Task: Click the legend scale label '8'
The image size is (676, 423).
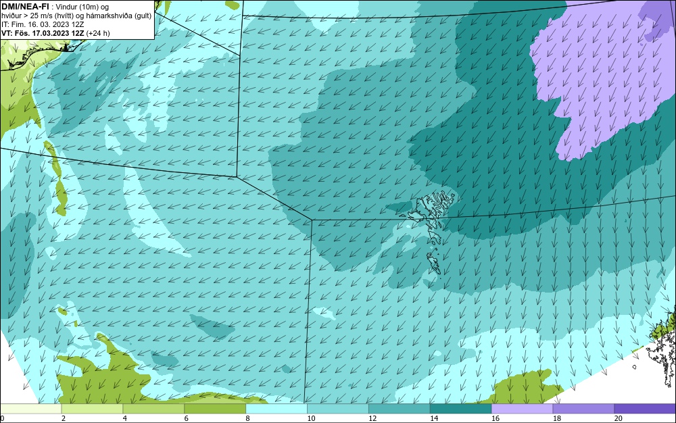Action: point(248,418)
